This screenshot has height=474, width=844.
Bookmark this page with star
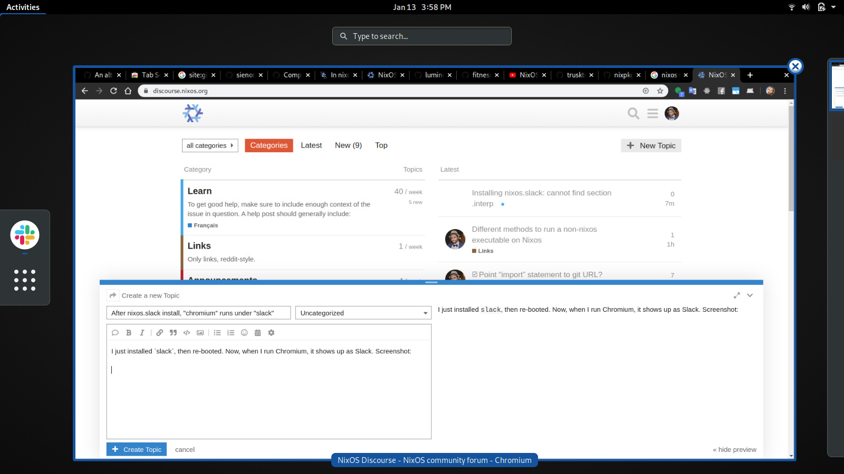point(660,91)
